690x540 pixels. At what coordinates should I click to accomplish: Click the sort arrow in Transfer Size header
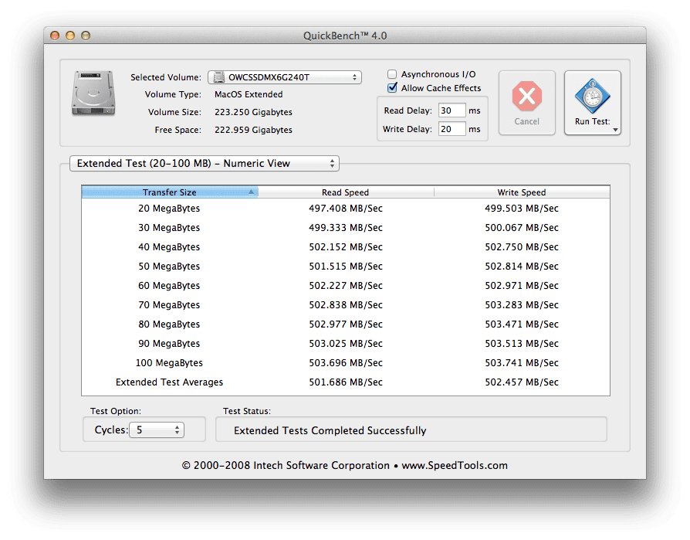251,192
